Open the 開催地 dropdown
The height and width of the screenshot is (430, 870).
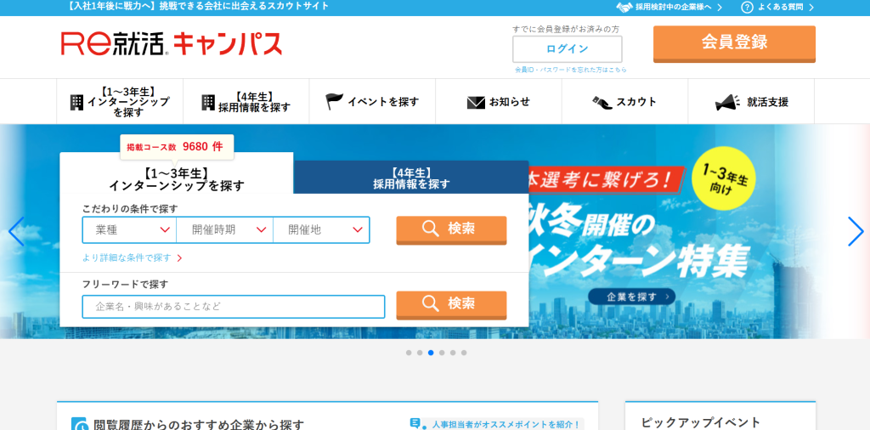pos(321,229)
